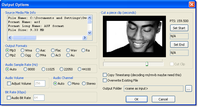Click the File Name line in file info

pyautogui.click(x=48, y=18)
